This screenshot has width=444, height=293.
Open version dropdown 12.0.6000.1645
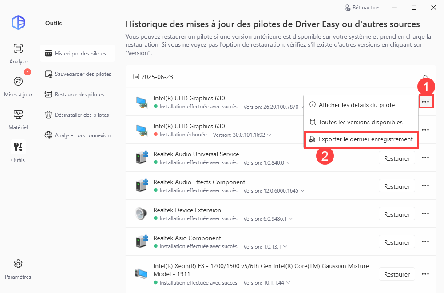click(x=302, y=191)
